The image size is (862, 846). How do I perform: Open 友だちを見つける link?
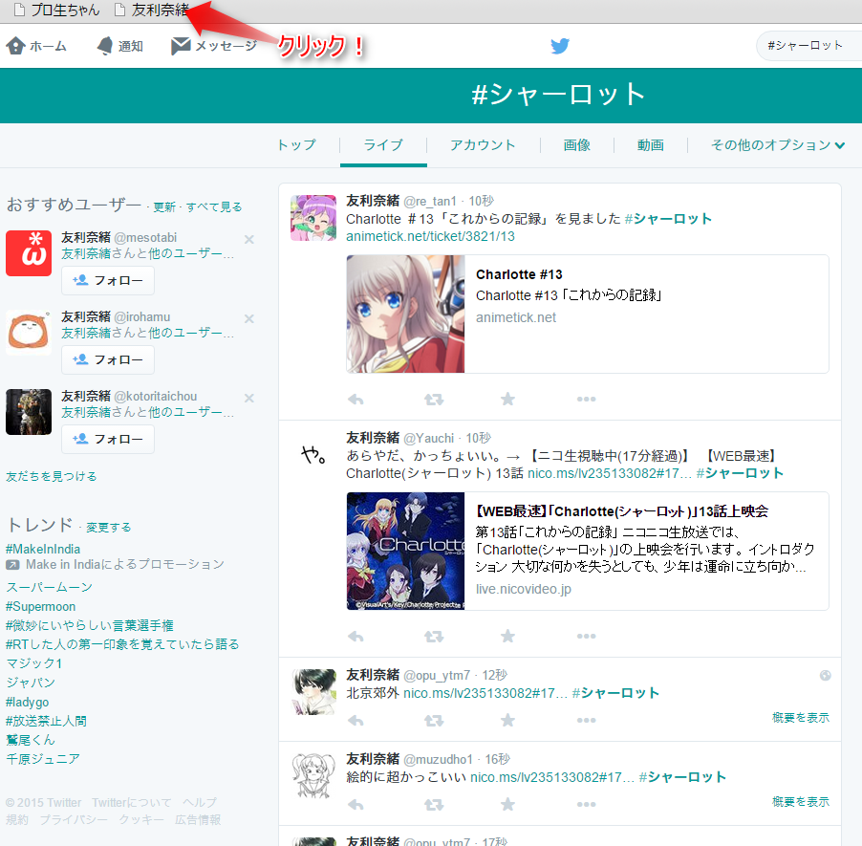51,476
